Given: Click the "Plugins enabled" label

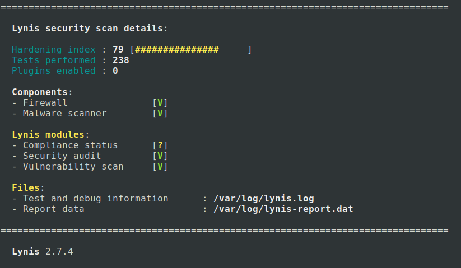Looking at the screenshot, I should tap(53, 70).
